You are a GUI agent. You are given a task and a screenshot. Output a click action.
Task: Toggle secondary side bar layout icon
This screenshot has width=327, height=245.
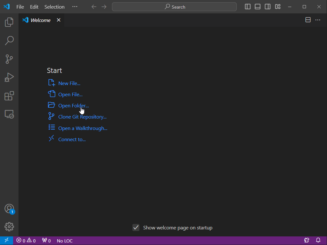[268, 7]
